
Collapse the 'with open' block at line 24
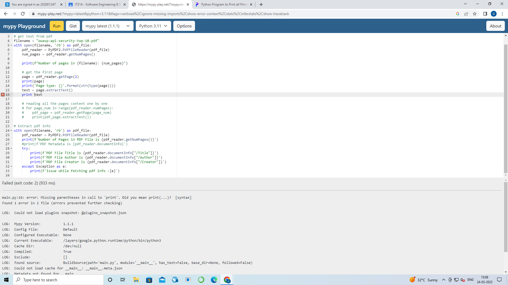[x=11, y=130]
